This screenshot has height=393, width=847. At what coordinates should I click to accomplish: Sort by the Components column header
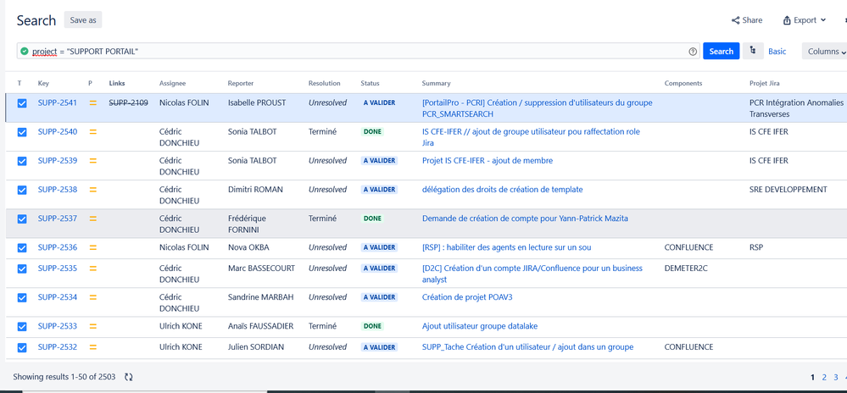click(x=683, y=83)
